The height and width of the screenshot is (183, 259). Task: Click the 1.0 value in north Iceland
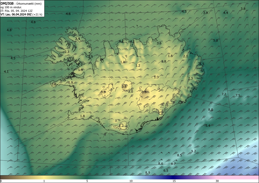click(123, 62)
